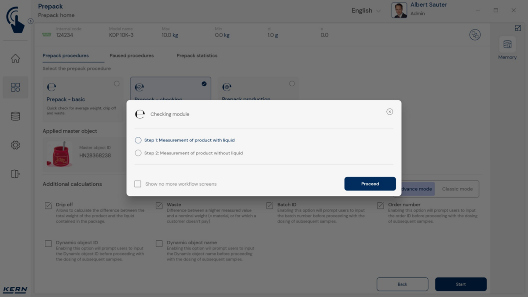Open the Memory panel icon

click(507, 44)
